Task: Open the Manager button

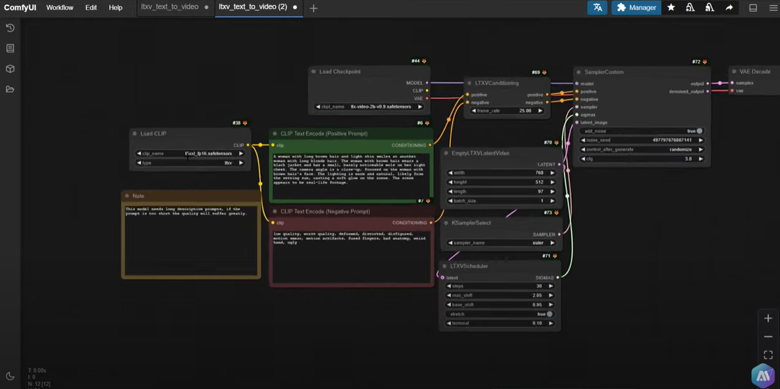Action: [636, 8]
